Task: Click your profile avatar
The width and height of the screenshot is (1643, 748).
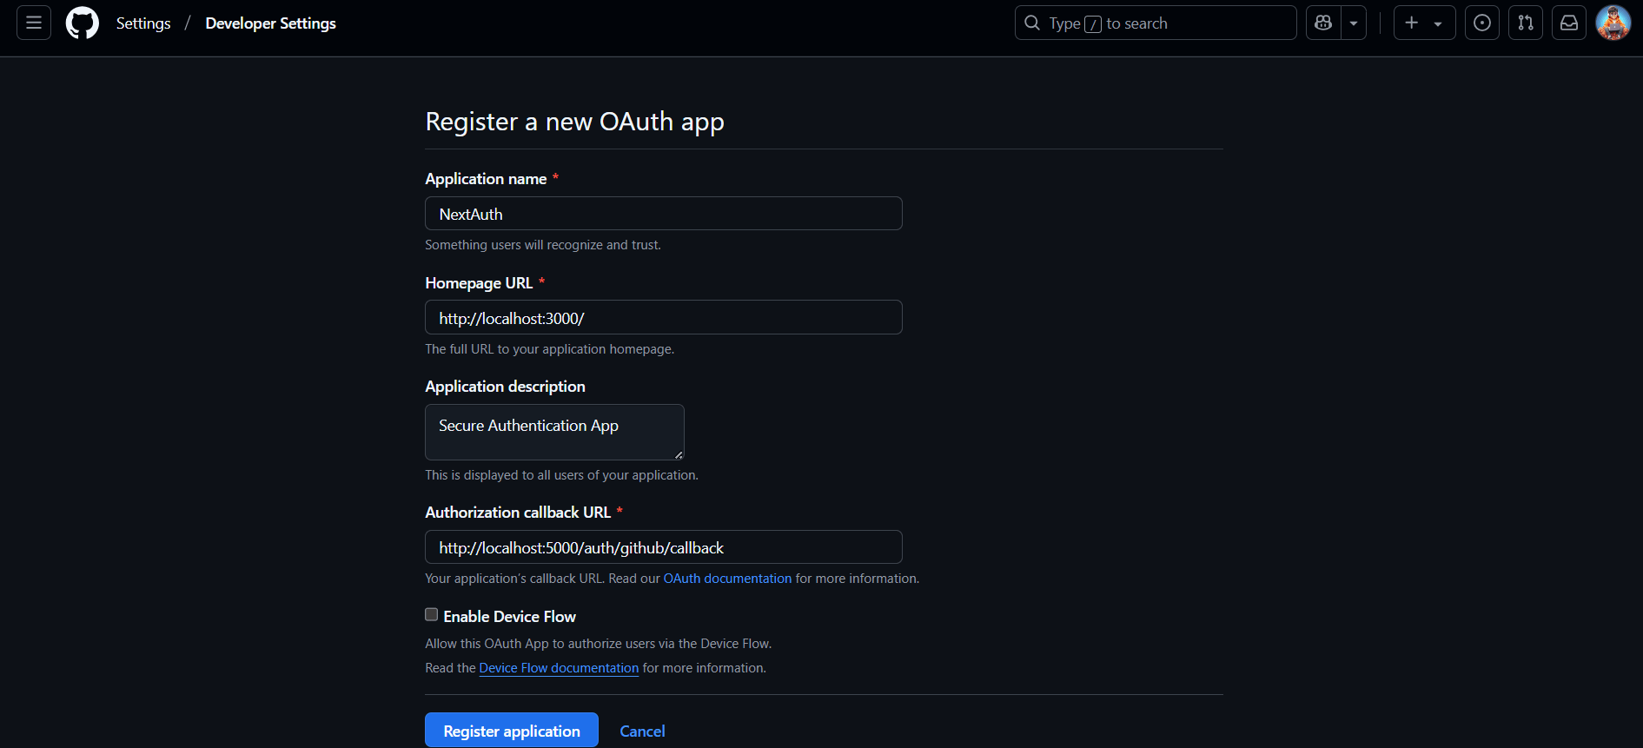Action: pyautogui.click(x=1613, y=23)
